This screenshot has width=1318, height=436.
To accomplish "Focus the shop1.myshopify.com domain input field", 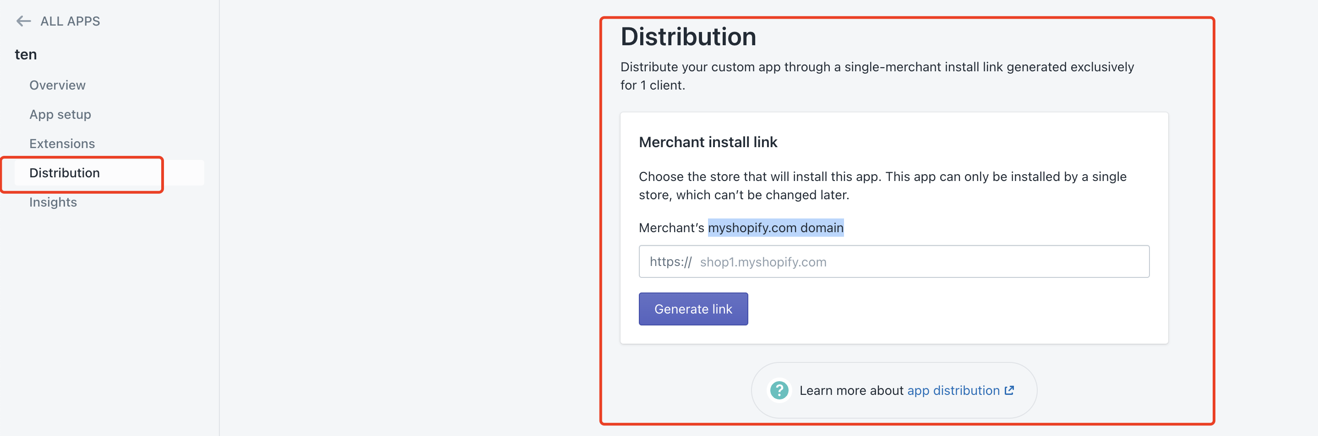I will click(x=894, y=261).
